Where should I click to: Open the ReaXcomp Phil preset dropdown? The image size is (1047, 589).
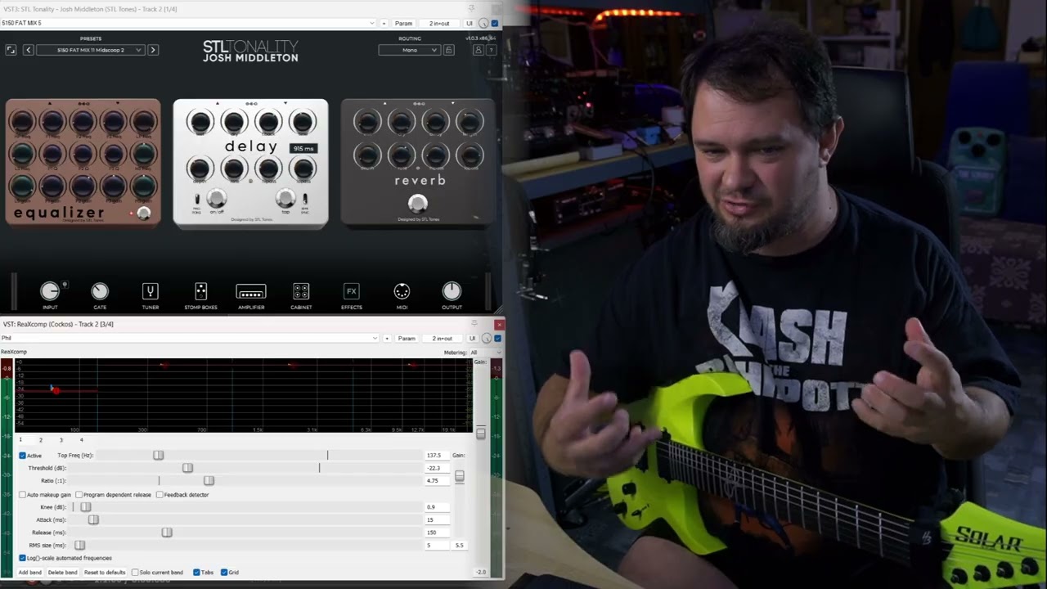[190, 338]
